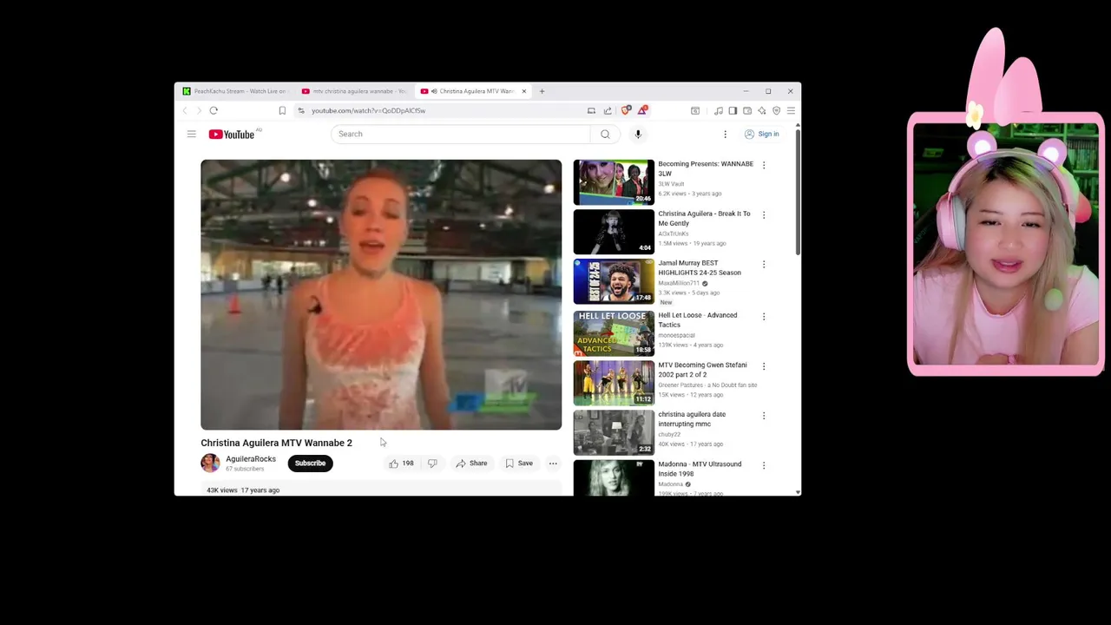
Task: Open MTV Becoming Gwen Stefani thumbnail
Action: [x=614, y=383]
